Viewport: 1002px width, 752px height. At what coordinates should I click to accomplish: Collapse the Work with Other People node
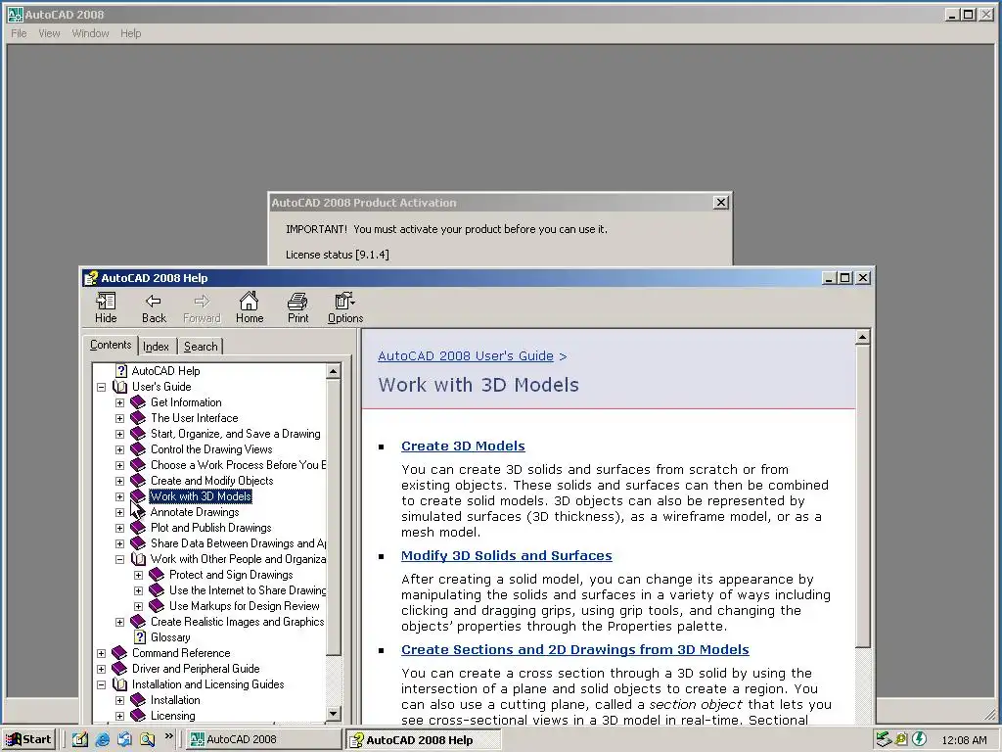119,559
